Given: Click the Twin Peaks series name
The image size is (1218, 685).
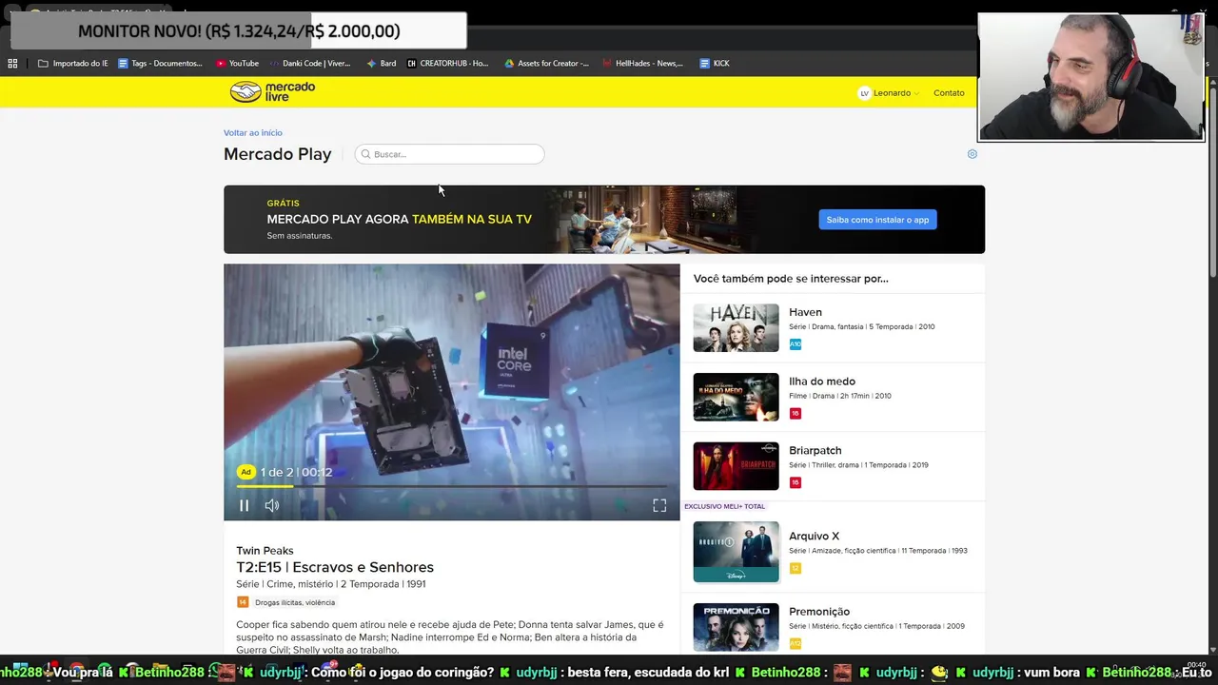Looking at the screenshot, I should [265, 551].
